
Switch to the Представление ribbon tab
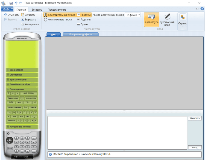click(x=57, y=10)
